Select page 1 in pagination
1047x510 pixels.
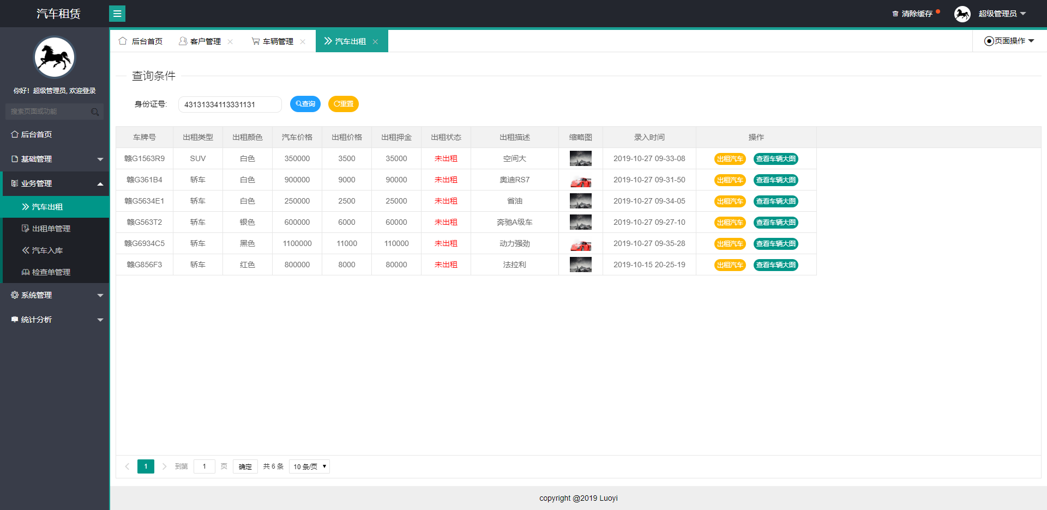tap(146, 466)
